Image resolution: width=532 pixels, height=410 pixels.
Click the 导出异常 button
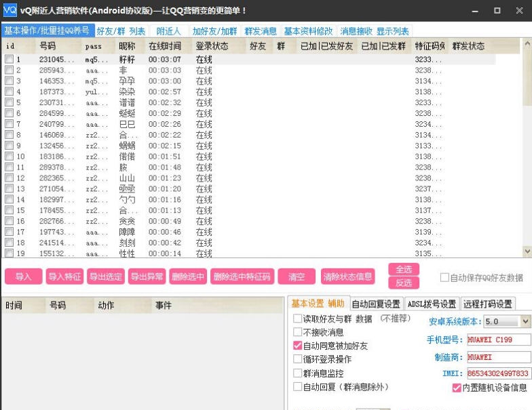pos(147,276)
